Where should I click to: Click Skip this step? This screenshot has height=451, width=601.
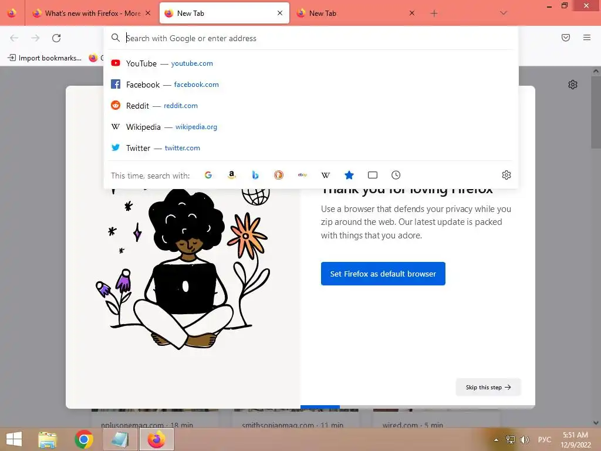[x=488, y=387]
